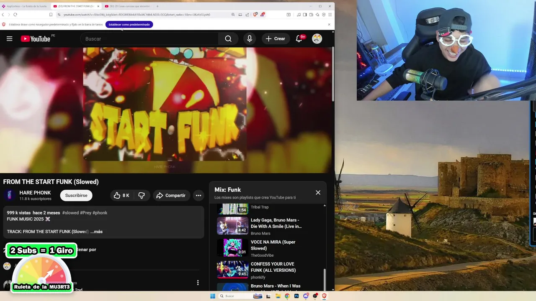This screenshot has height=301, width=536.
Task: Follow the #slowed hashtag
Action: [70, 213]
